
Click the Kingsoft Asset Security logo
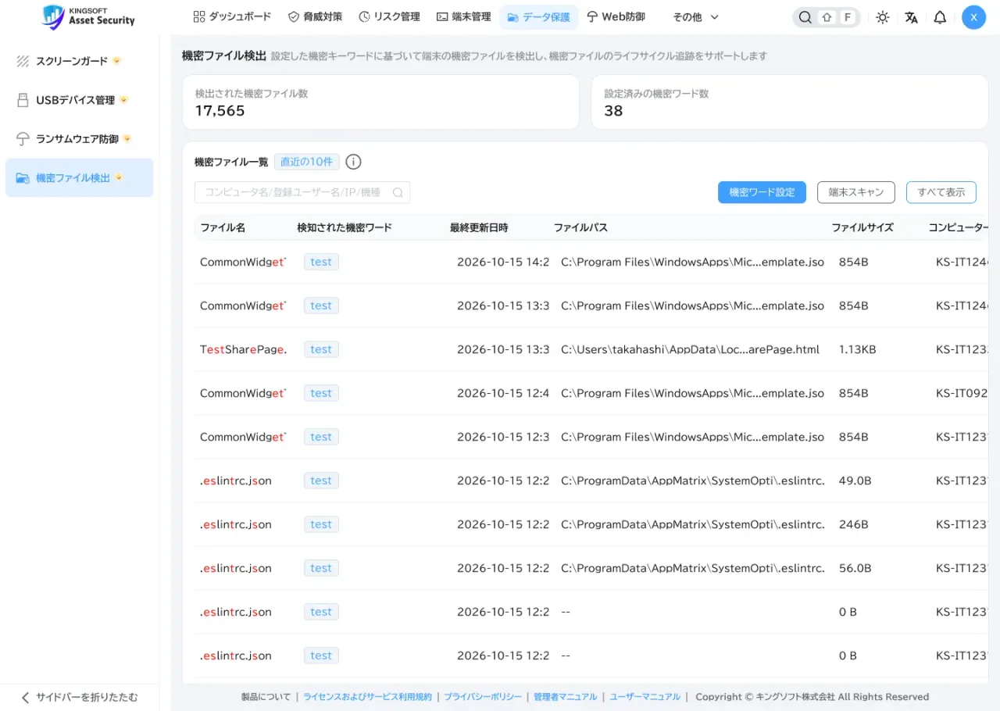[88, 16]
